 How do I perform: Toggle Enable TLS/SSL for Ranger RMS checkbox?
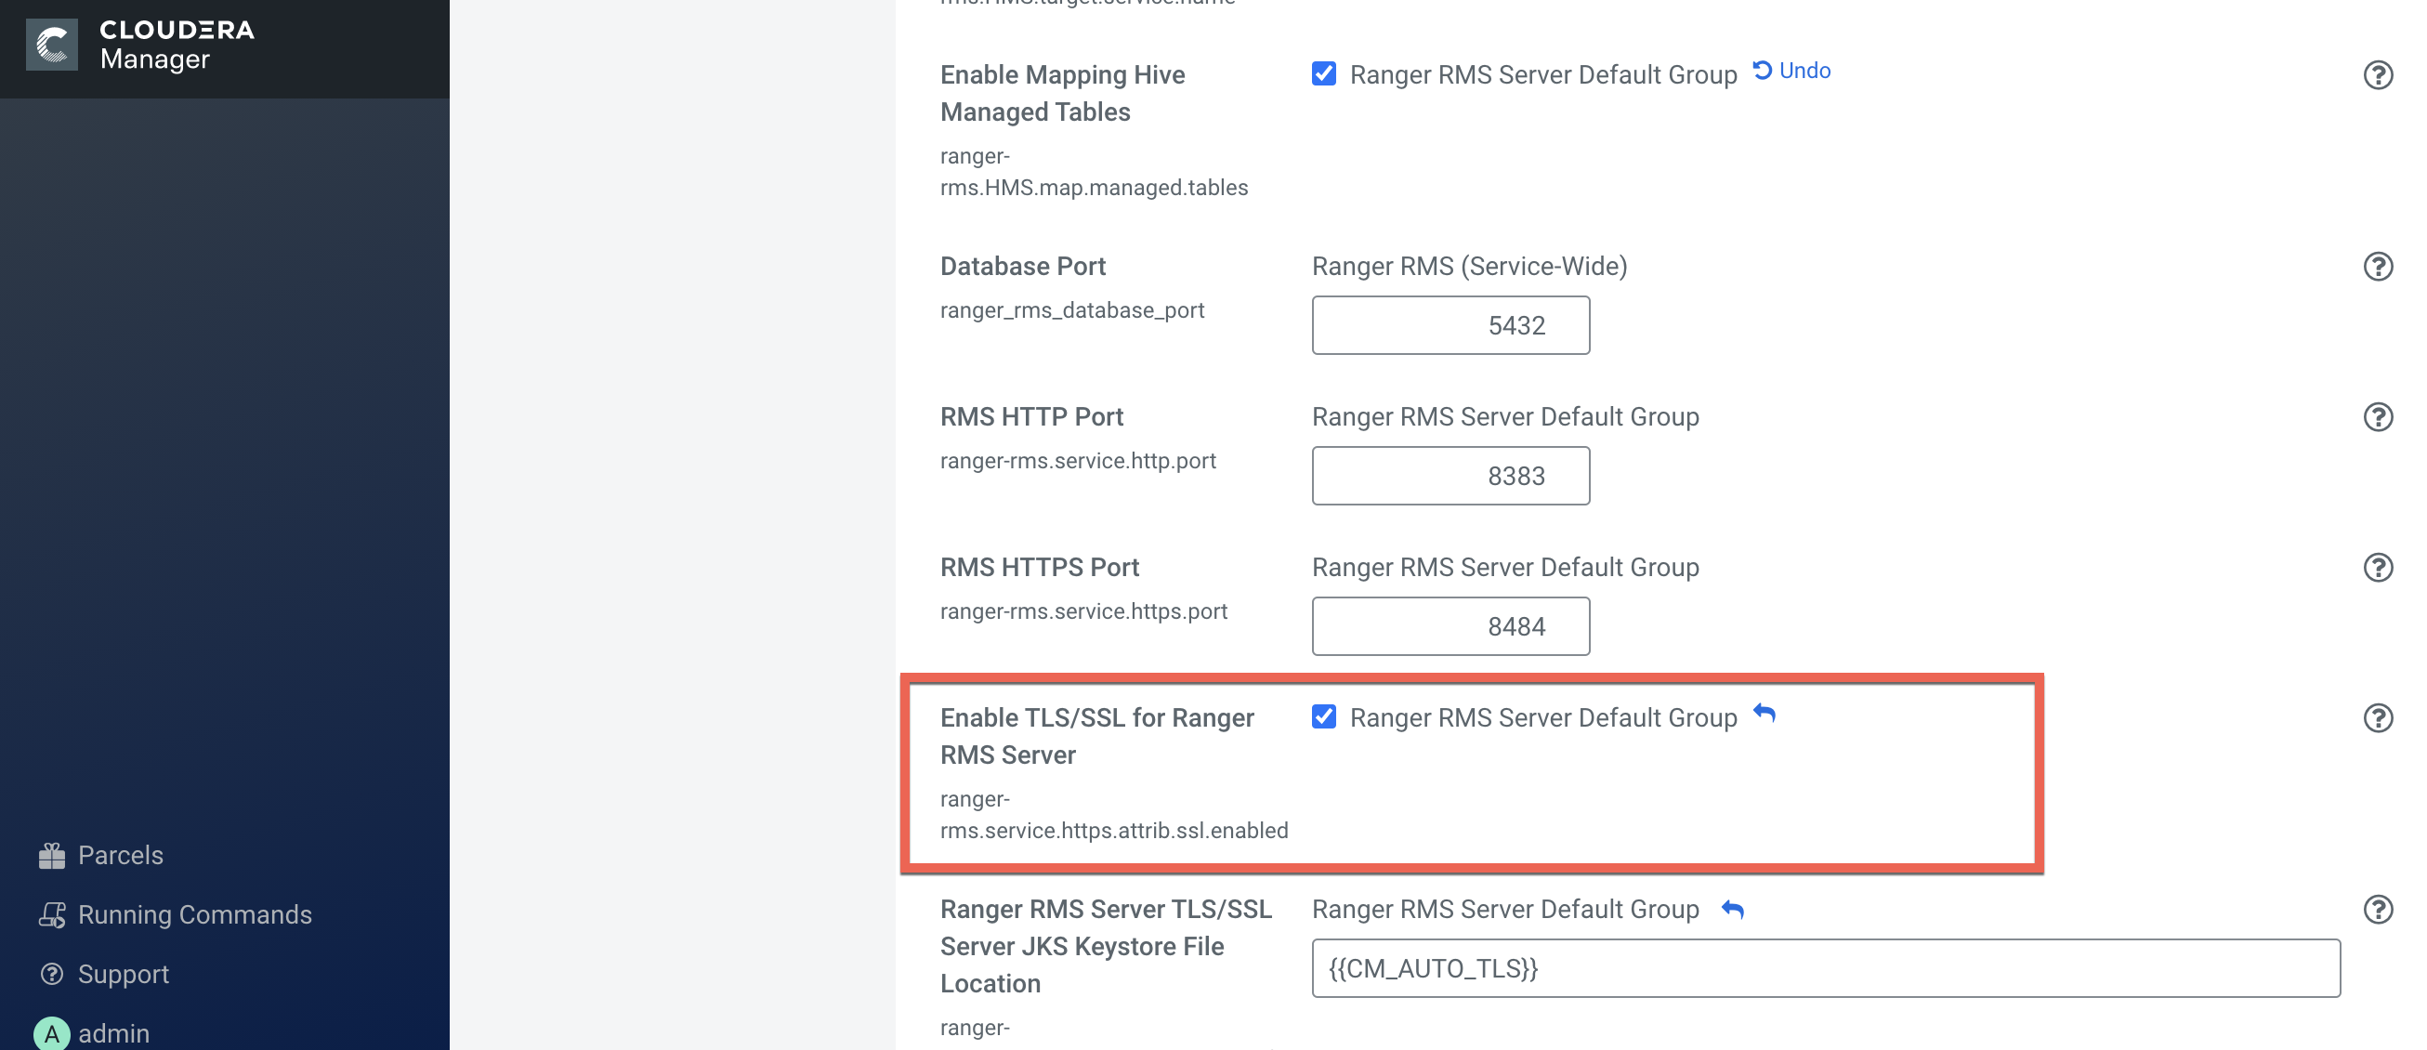coord(1324,717)
